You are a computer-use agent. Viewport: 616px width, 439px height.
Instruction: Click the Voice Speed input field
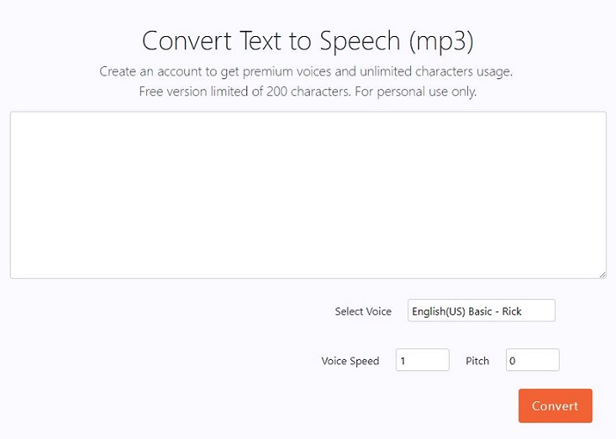(x=422, y=360)
